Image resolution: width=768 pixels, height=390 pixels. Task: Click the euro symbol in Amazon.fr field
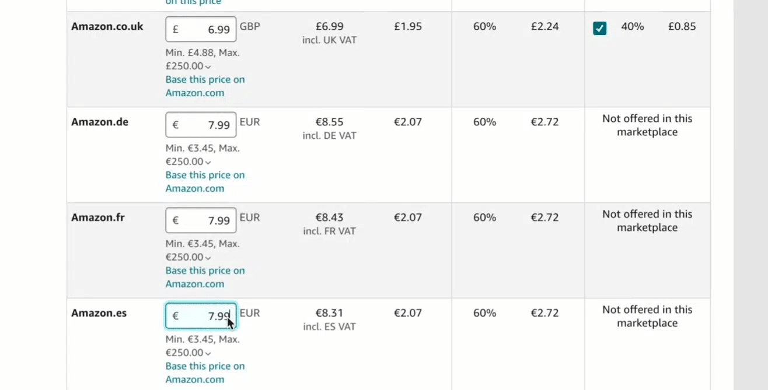point(176,220)
